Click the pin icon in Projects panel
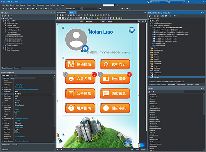The image size is (206, 152). click(x=201, y=13)
